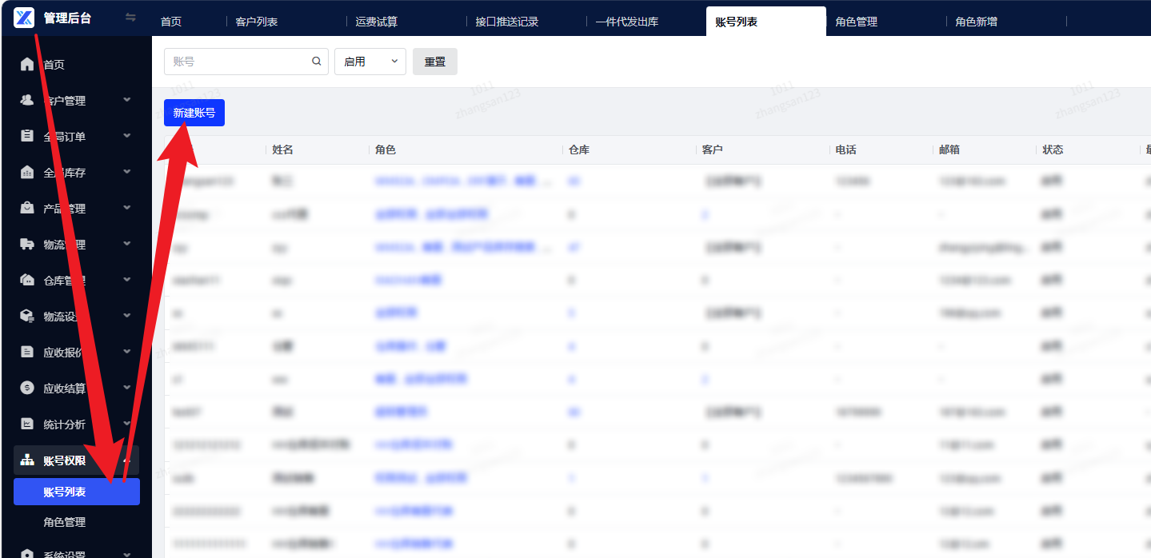The image size is (1151, 558).
Task: Click the 客户 column header
Action: click(x=713, y=149)
